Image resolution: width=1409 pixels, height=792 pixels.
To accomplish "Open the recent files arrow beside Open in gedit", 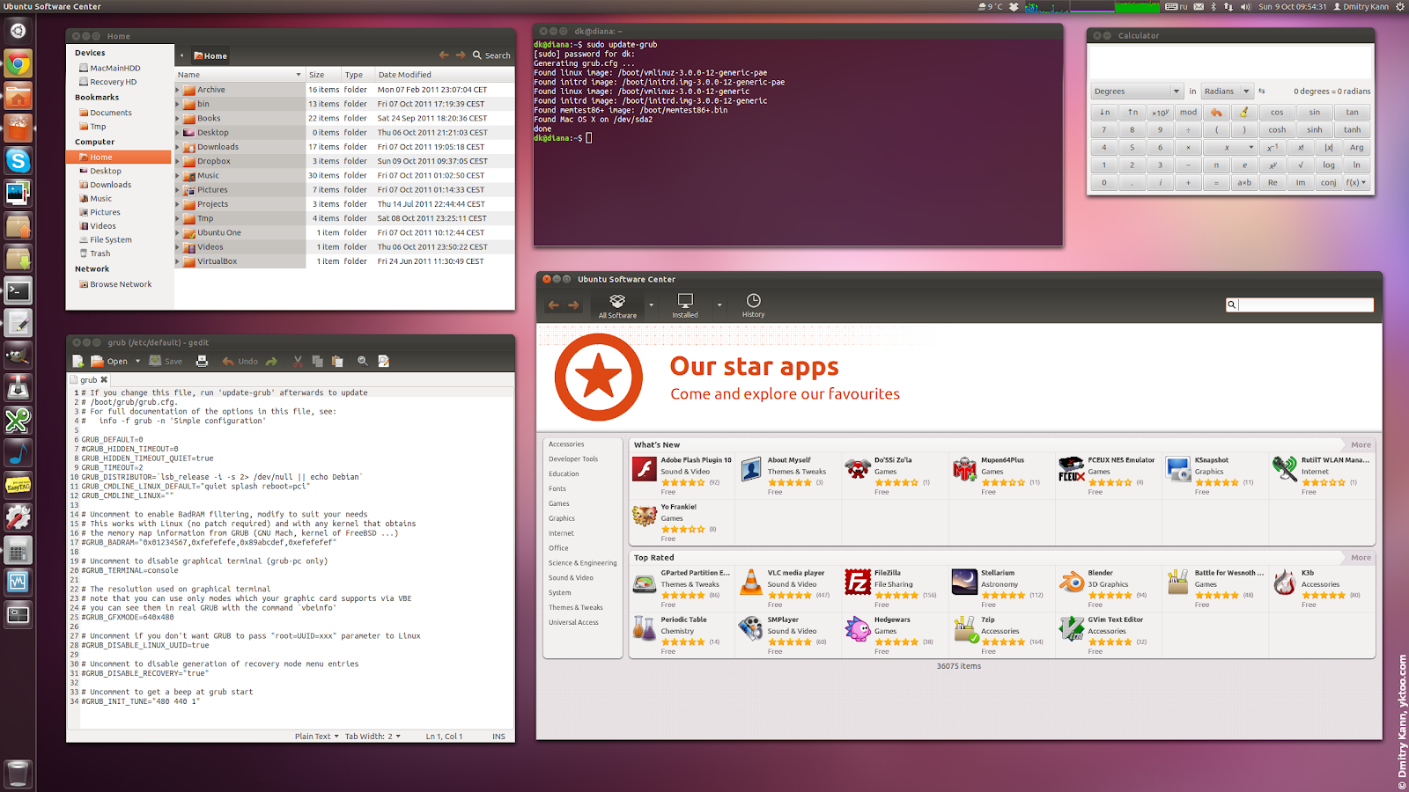I will tap(137, 361).
